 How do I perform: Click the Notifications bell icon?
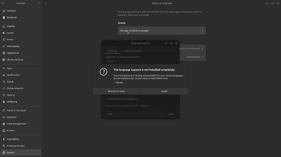tap(4, 75)
